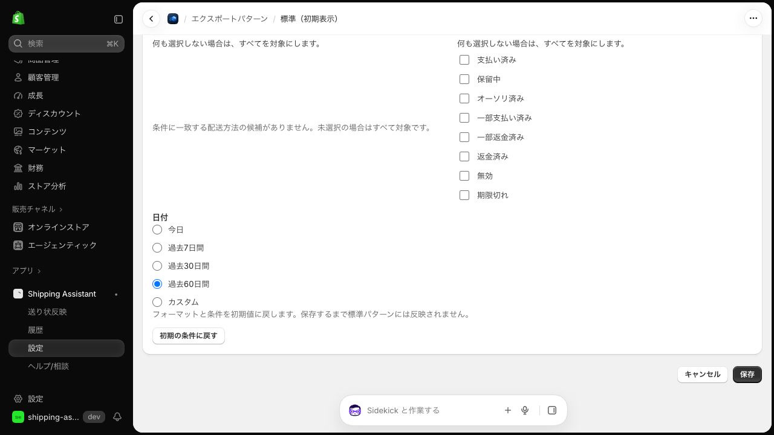Image resolution: width=774 pixels, height=435 pixels.
Task: Click エージェンティック channel icon
Action: point(18,245)
